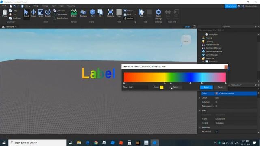Select ReplicatedFirst in Explorer
The width and height of the screenshot is (260, 146).
tap(212, 45)
